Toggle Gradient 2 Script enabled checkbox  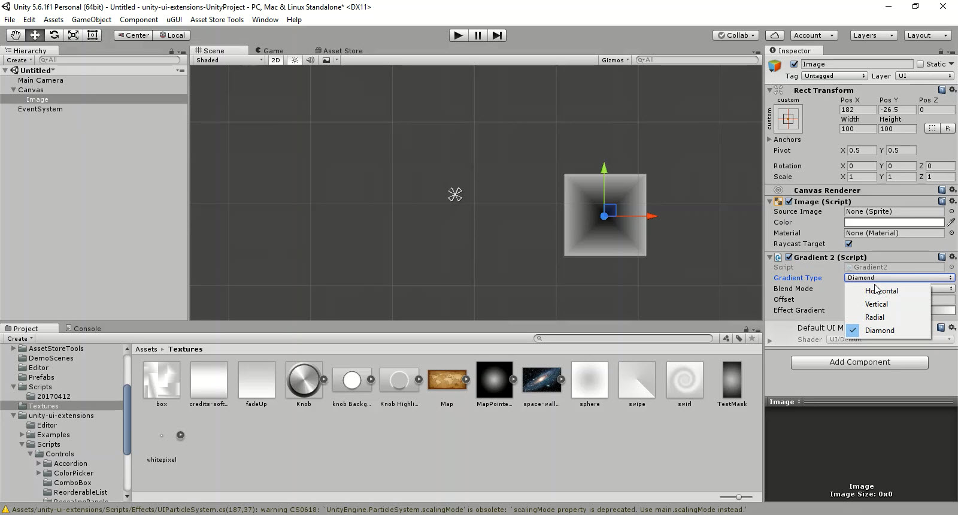pos(789,257)
